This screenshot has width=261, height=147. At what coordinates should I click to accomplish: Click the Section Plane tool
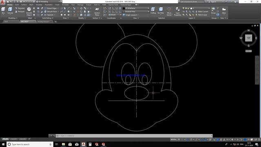point(97,11)
